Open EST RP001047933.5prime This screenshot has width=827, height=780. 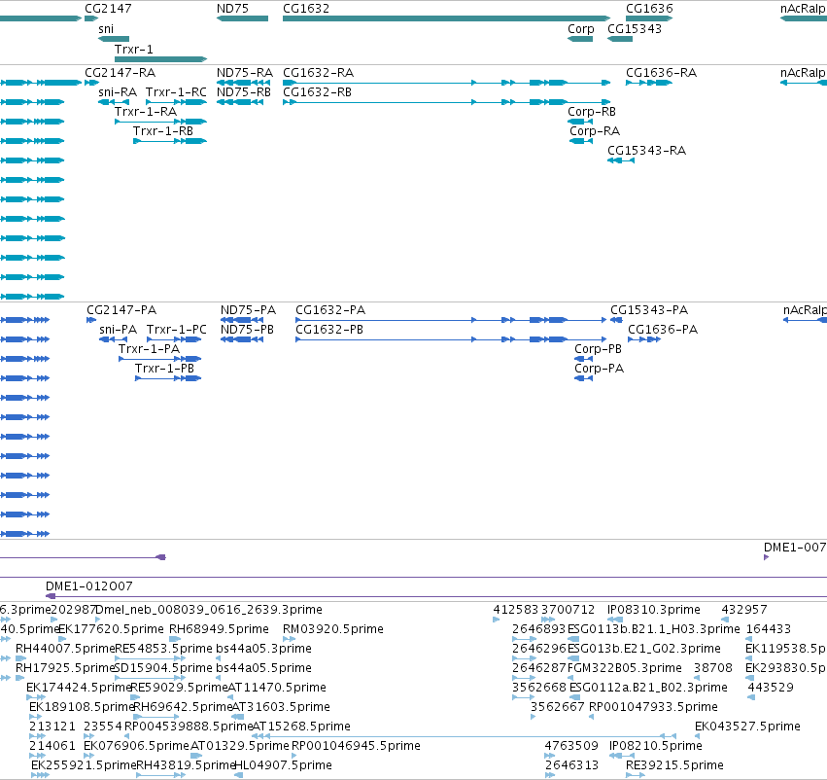(653, 707)
